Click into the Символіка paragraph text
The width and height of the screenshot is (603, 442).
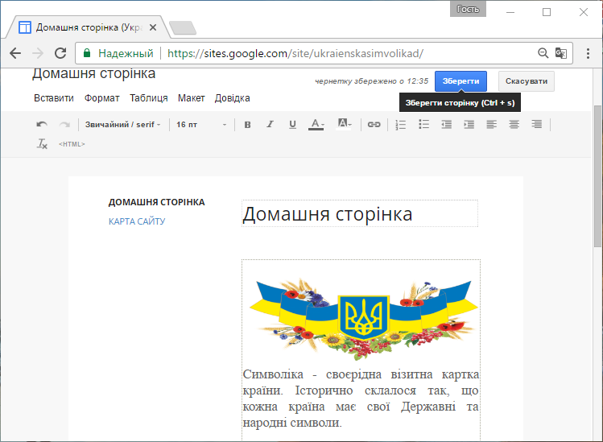coord(361,399)
